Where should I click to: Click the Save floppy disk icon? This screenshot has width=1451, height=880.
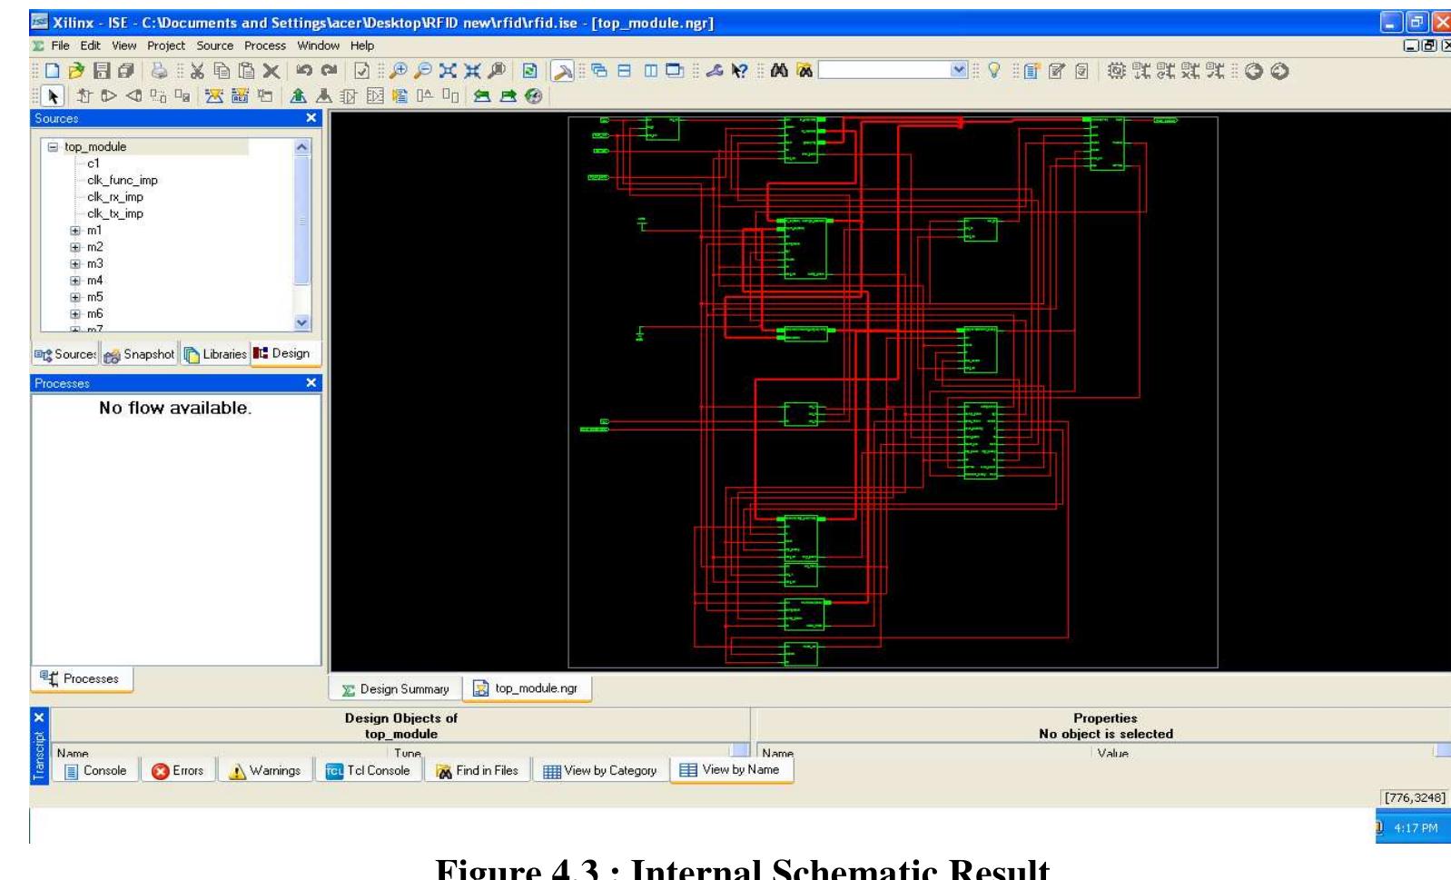click(x=102, y=71)
